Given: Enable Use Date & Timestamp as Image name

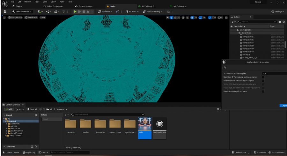Looking at the screenshot, I should (x=263, y=77).
